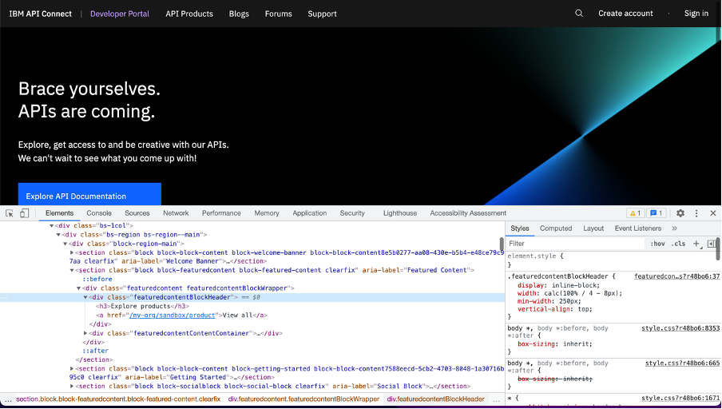Collapse the Featured Content section node
Viewport: 722px width, 409px height.
point(72,270)
